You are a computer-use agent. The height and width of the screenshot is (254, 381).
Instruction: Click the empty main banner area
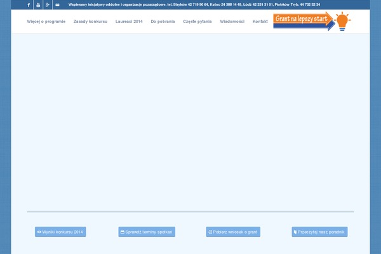coord(190,121)
